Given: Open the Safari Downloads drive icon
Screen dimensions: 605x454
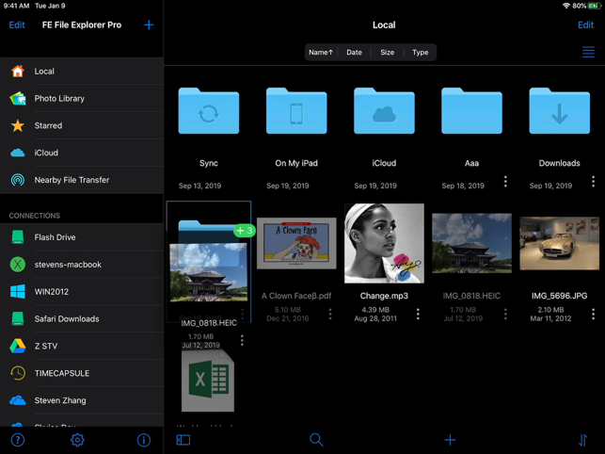Looking at the screenshot, I should (18, 318).
